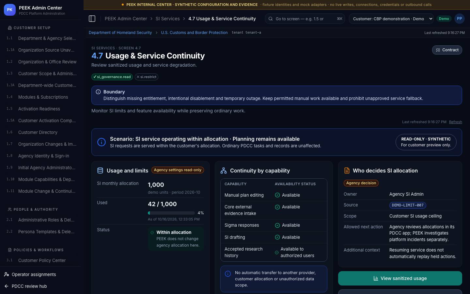Screen dimensions: 470x294
Task: Open U.S. Customs and Border Protection breadcrumb
Action: [x=194, y=33]
